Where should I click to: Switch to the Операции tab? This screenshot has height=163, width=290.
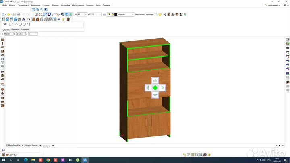tap(25, 29)
